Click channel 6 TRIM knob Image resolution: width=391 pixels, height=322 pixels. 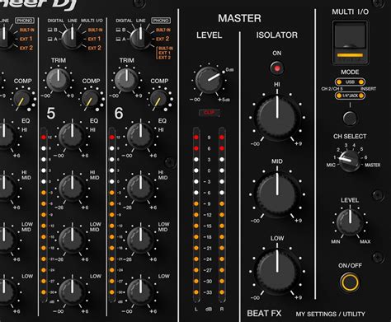(x=126, y=80)
